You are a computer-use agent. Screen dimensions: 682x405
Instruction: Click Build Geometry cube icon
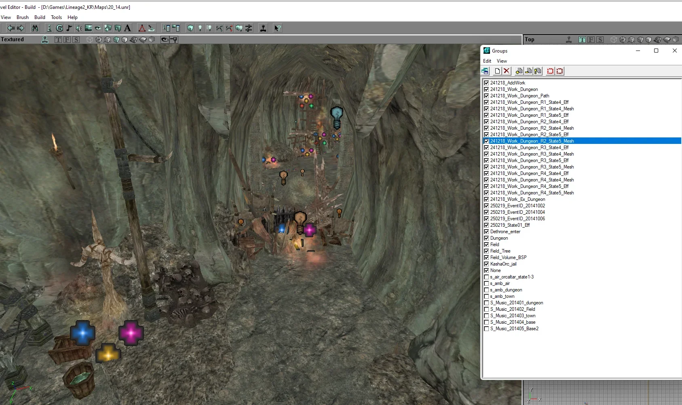190,28
